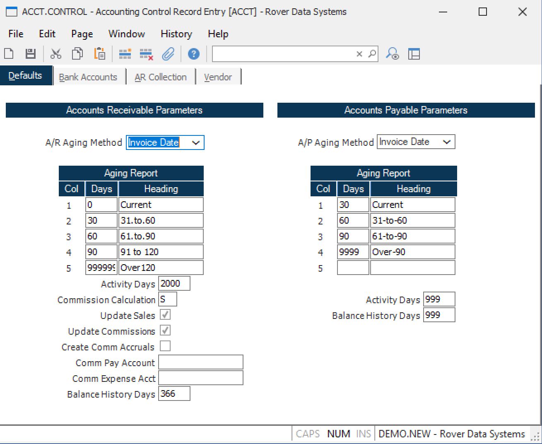Toggle the Update Commissions checkbox
Viewport: 542px width, 444px height.
tap(165, 331)
